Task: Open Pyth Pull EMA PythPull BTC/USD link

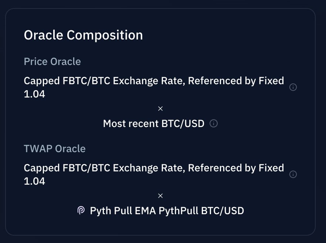Action: pos(167,211)
